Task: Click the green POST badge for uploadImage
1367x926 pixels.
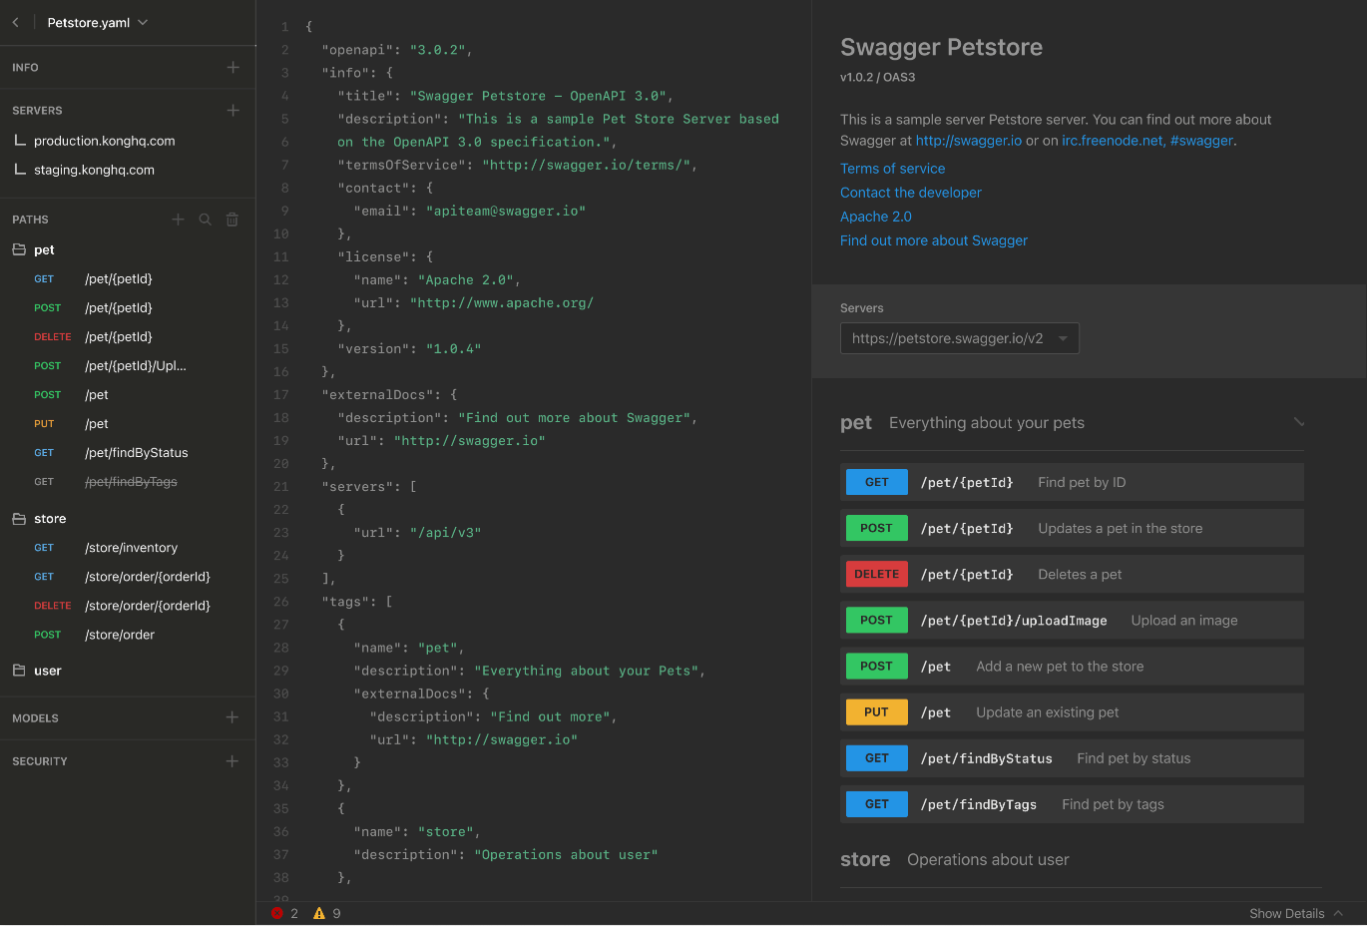Action: tap(877, 620)
